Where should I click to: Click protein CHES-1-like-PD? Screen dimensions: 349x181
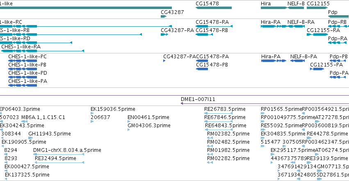(23, 77)
